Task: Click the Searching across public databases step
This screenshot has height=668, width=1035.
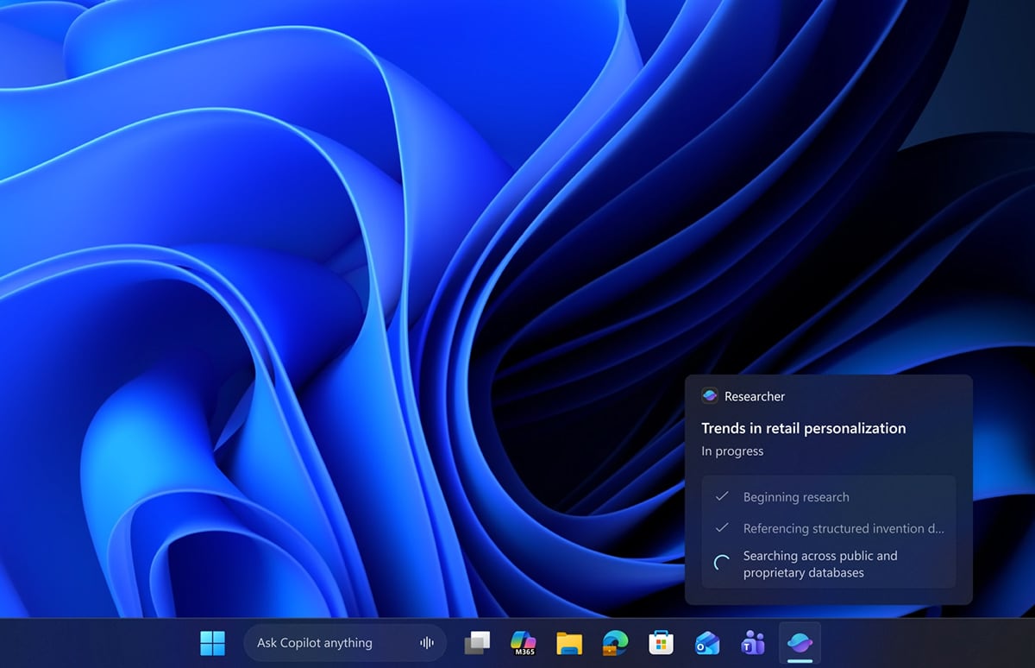Action: point(820,564)
